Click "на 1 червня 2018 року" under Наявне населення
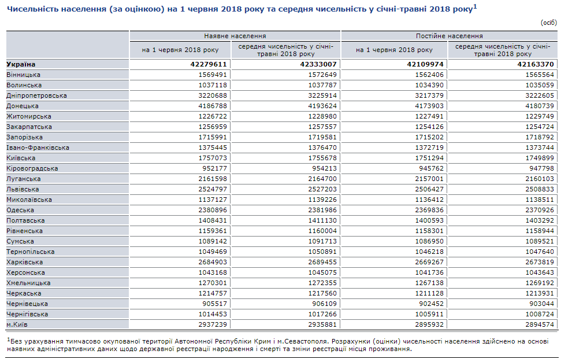This screenshot has height=358, width=561. pos(180,50)
